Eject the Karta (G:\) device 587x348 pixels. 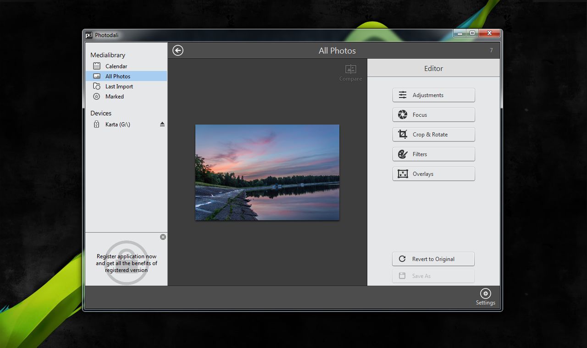(162, 124)
